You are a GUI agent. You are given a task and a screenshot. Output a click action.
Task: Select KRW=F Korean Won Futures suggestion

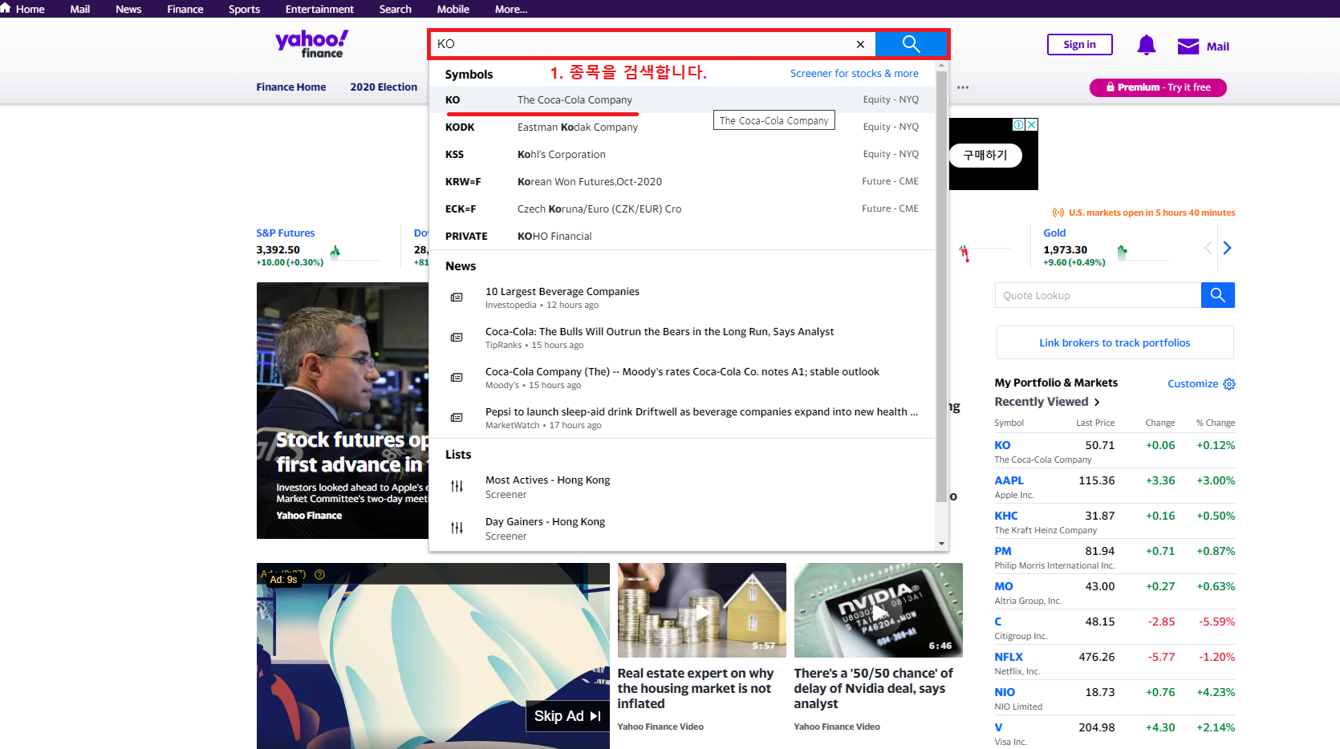pos(682,181)
